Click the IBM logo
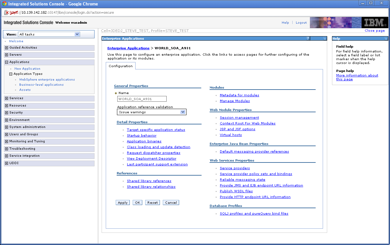 [x=375, y=23]
